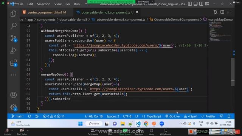Click the 'main*' git branch in status bar
This screenshot has height=136, width=242.
pyautogui.click(x=17, y=116)
